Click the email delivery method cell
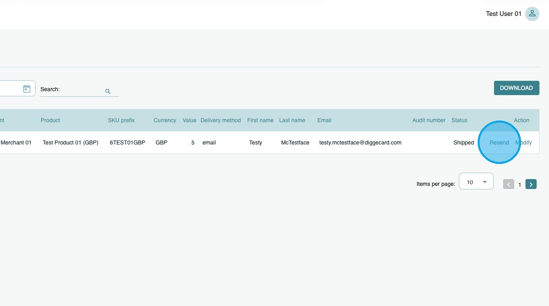This screenshot has width=549, height=306. pyautogui.click(x=209, y=142)
